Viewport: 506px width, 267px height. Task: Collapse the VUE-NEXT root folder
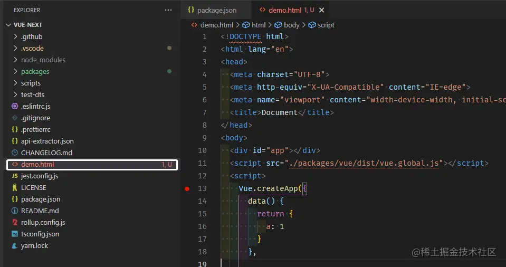[x=9, y=25]
